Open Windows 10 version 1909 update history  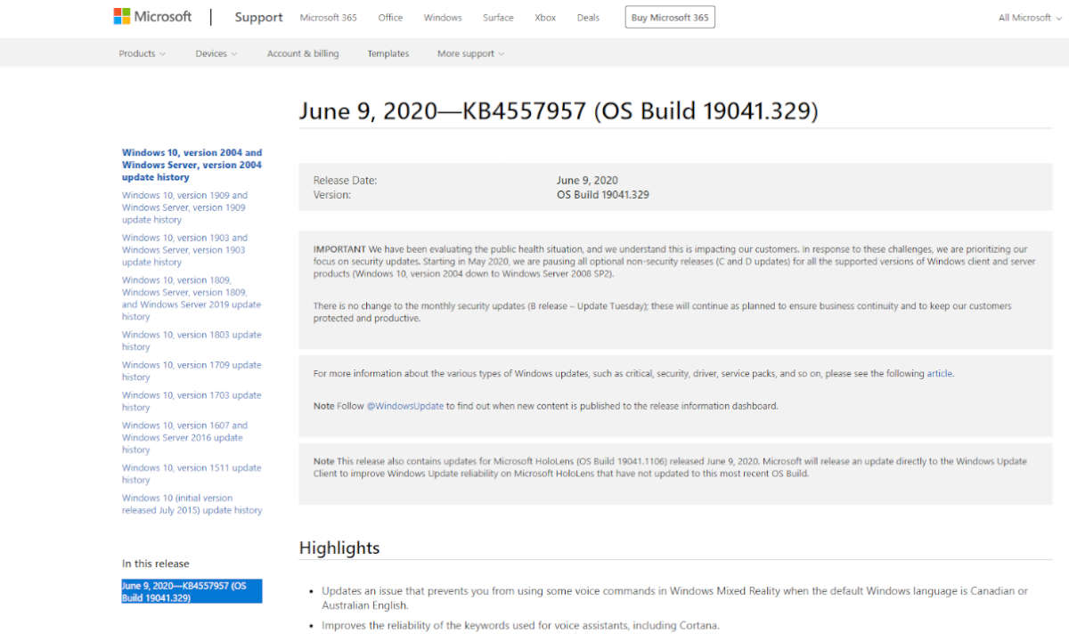coord(185,207)
